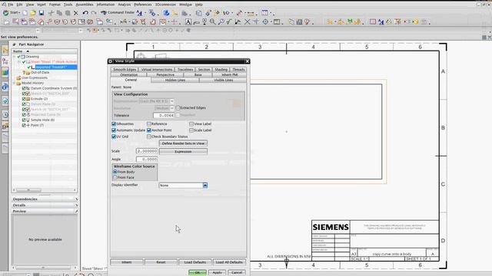Click the Reset button
Image resolution: width=492 pixels, height=276 pixels.
161,262
